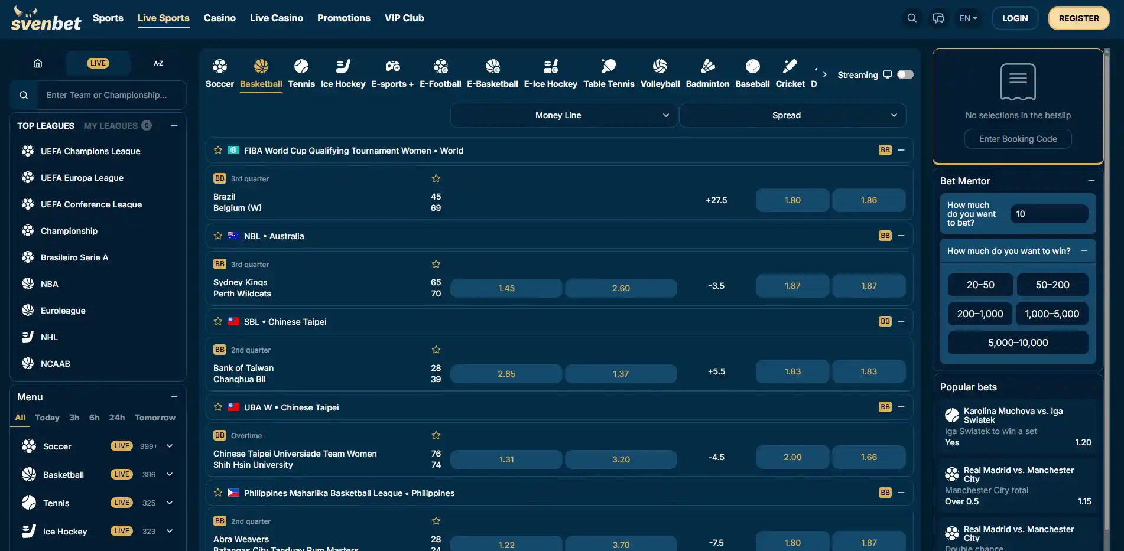This screenshot has width=1124, height=551.
Task: Focus the team or championship search field
Action: click(112, 95)
